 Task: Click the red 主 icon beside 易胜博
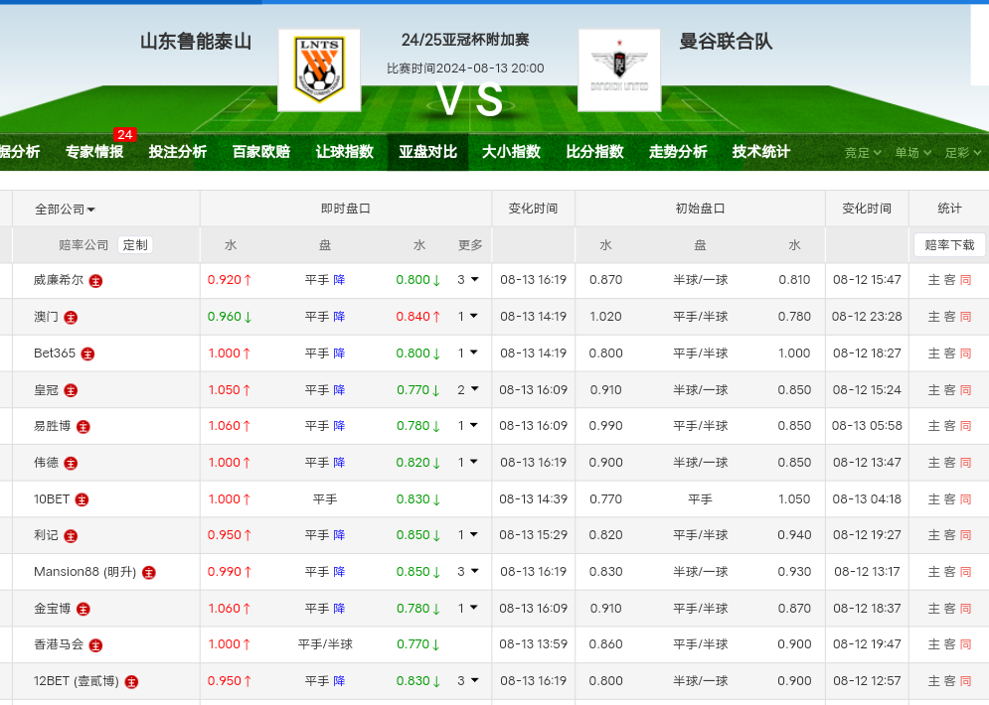click(83, 427)
